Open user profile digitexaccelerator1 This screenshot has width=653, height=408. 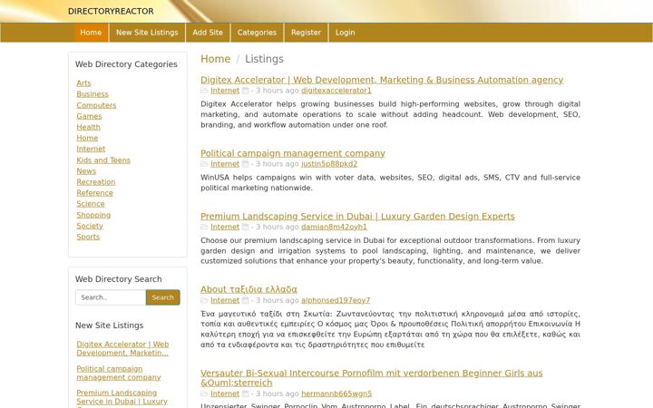coord(336,91)
